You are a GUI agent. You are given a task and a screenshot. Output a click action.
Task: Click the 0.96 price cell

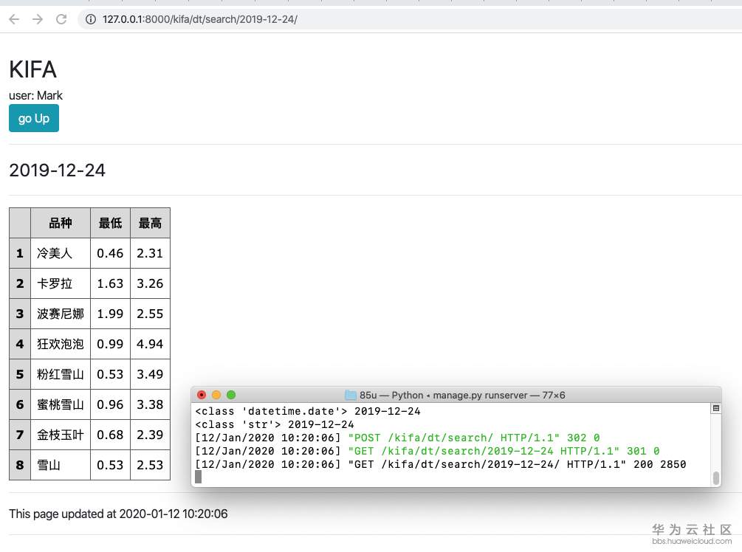point(110,404)
